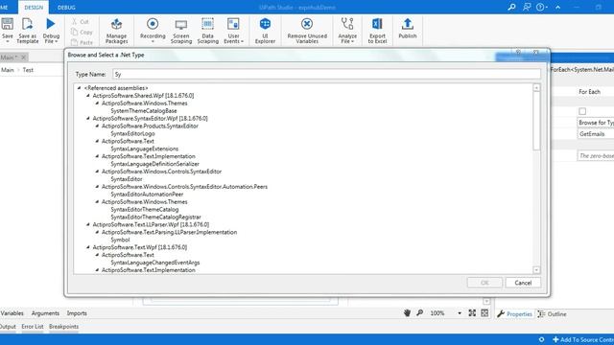Collapse ActiproSoftware.SyntaxEditor.Wpf node
Image resolution: width=614 pixels, height=345 pixels.
(88, 118)
